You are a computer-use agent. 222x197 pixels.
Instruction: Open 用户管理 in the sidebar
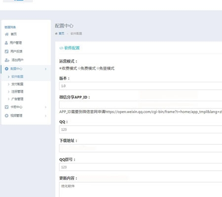click(x=16, y=43)
